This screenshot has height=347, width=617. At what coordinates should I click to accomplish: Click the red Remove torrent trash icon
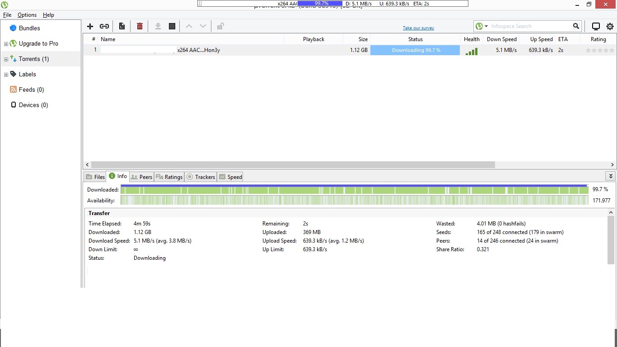(140, 26)
